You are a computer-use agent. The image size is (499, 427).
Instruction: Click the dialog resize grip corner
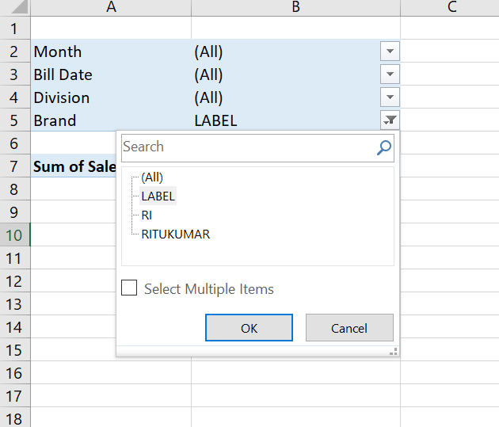pyautogui.click(x=394, y=351)
